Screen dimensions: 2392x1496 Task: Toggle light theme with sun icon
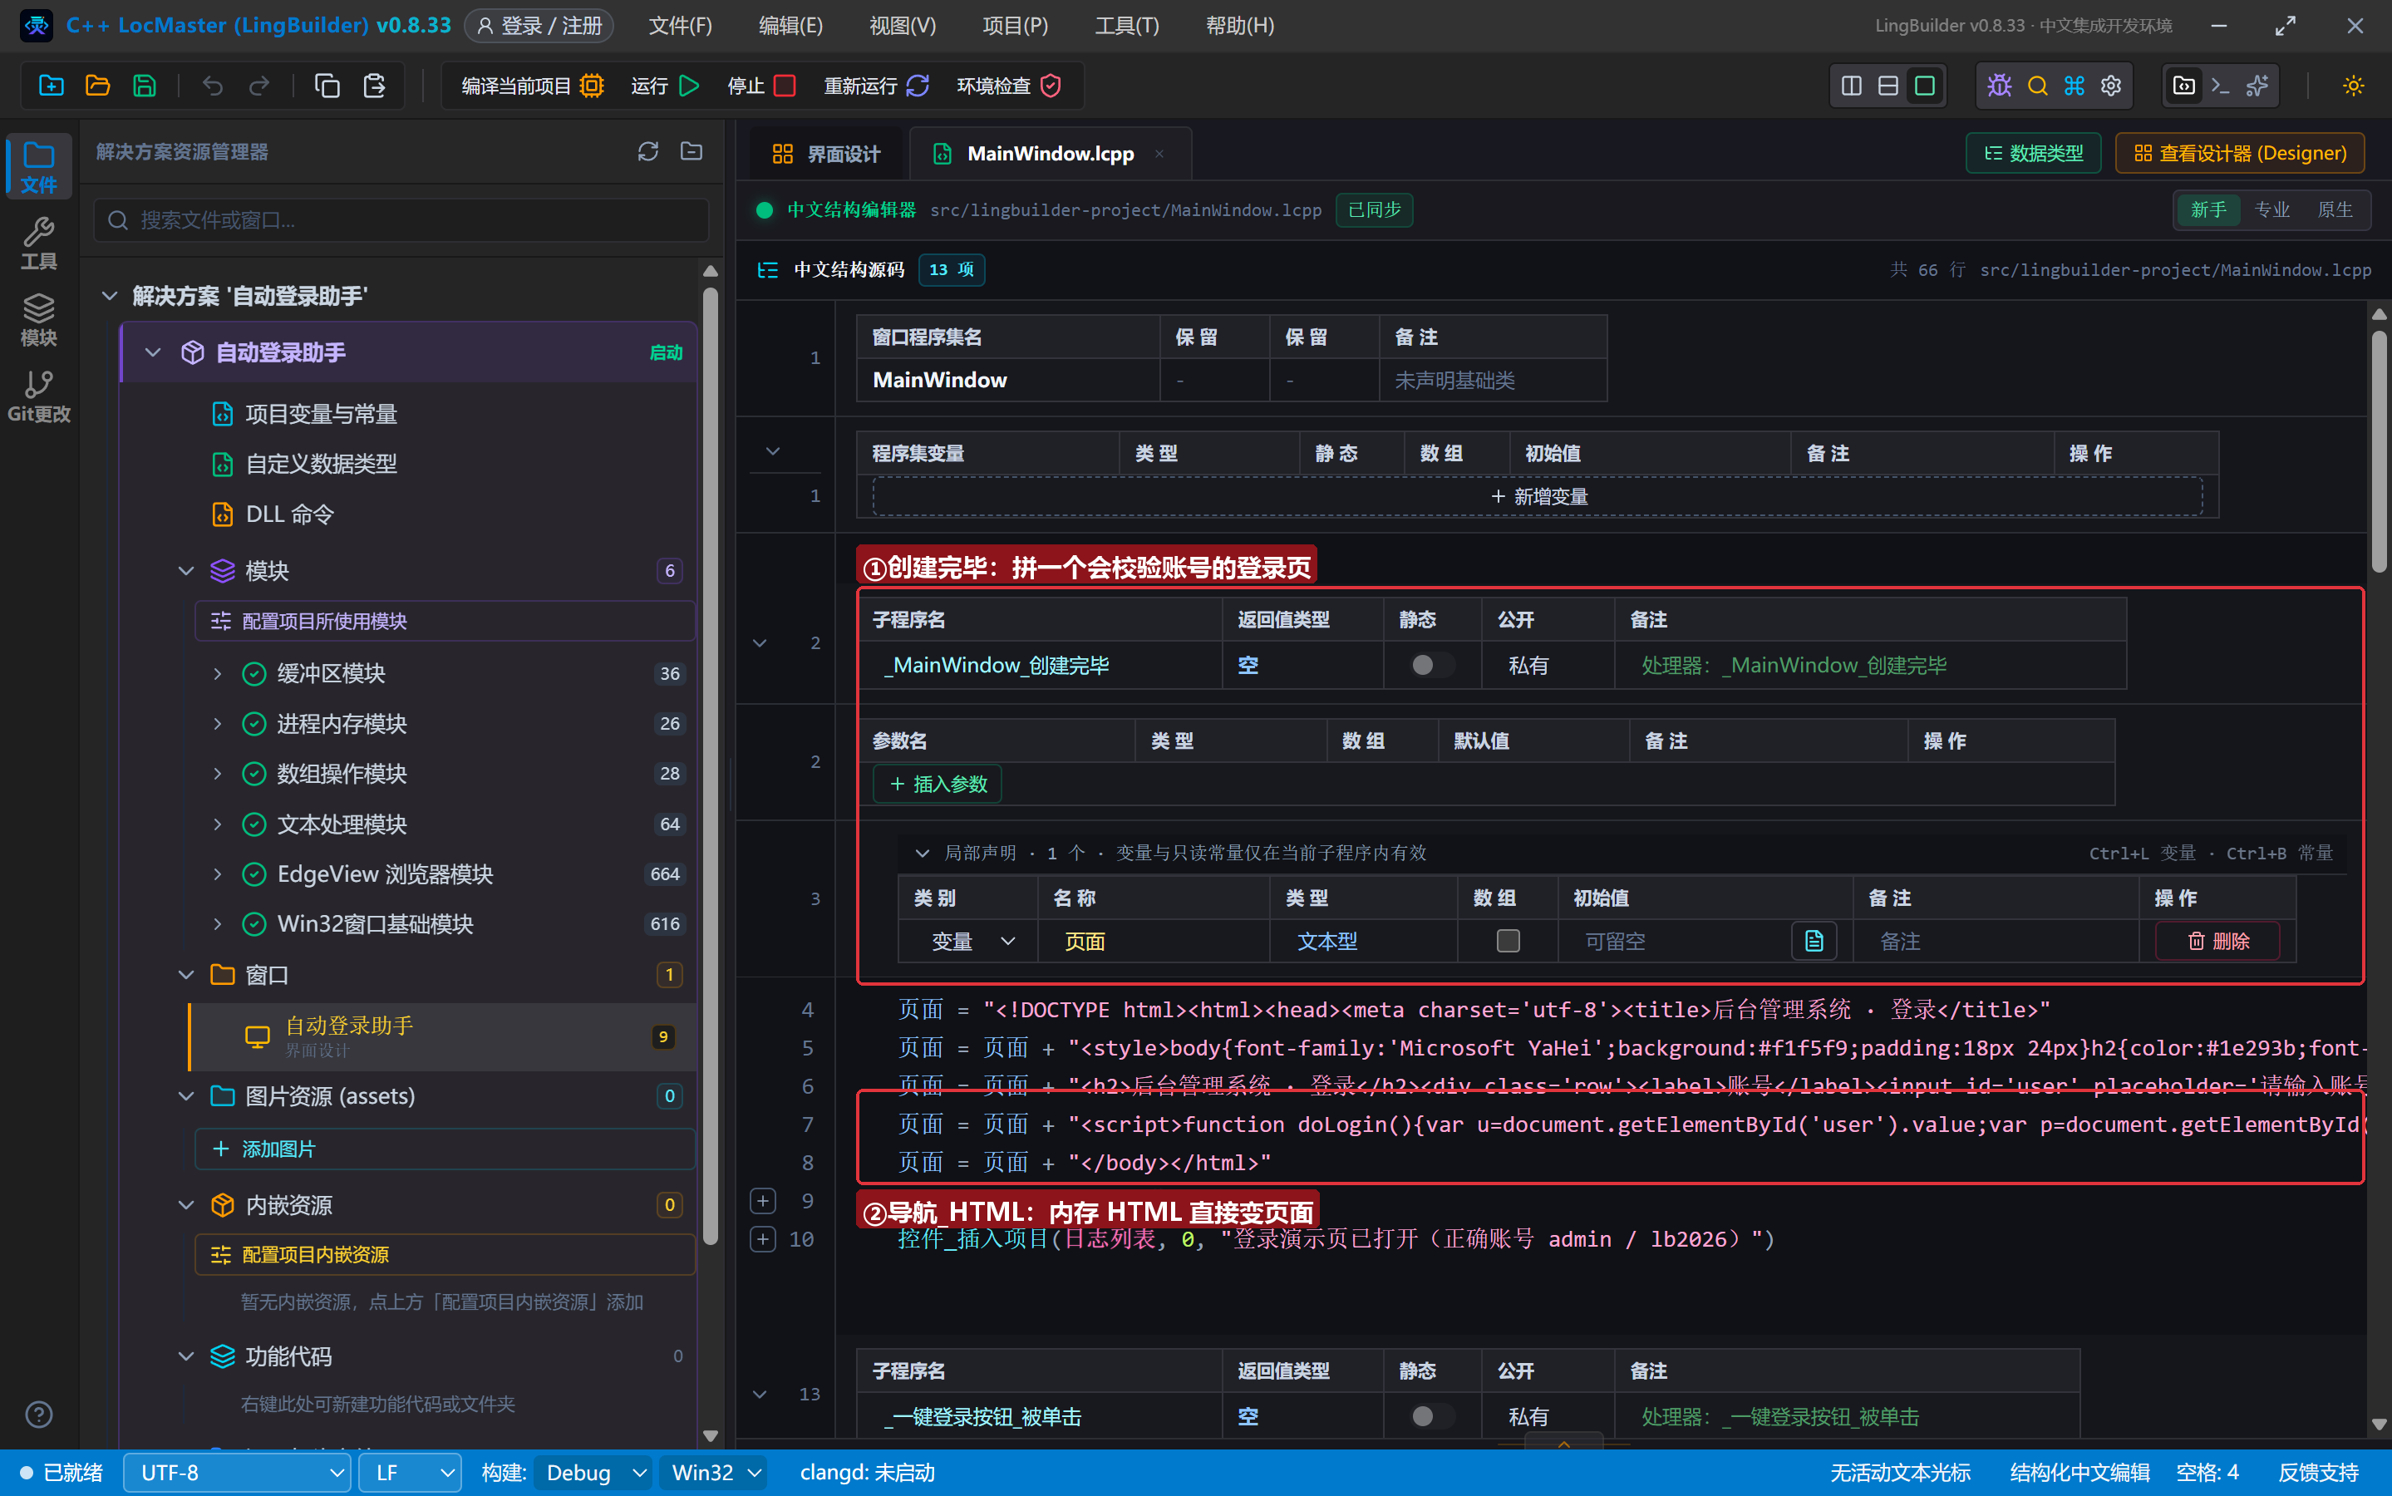coord(2354,86)
